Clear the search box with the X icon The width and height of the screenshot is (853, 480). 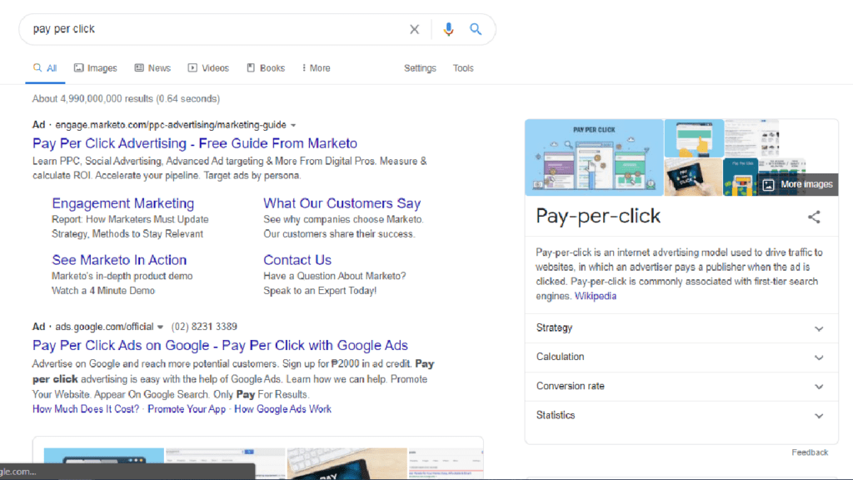(414, 29)
